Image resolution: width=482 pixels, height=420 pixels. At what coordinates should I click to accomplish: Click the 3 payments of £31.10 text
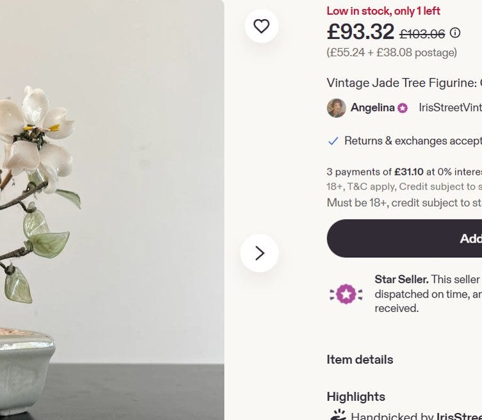[384, 172]
